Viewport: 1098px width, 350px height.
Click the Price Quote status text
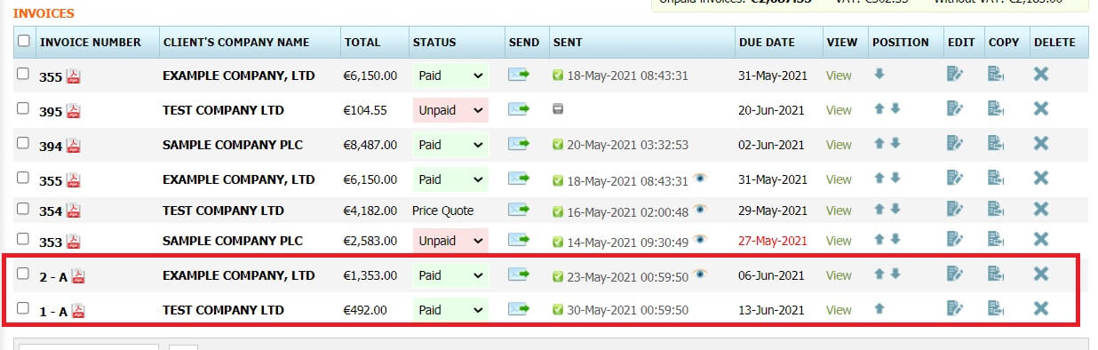point(443,211)
